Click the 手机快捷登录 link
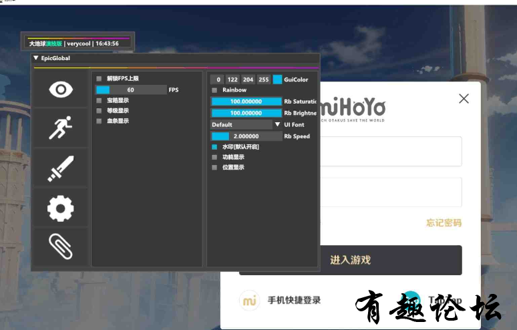Screen dimensions: 517x330 [294, 301]
